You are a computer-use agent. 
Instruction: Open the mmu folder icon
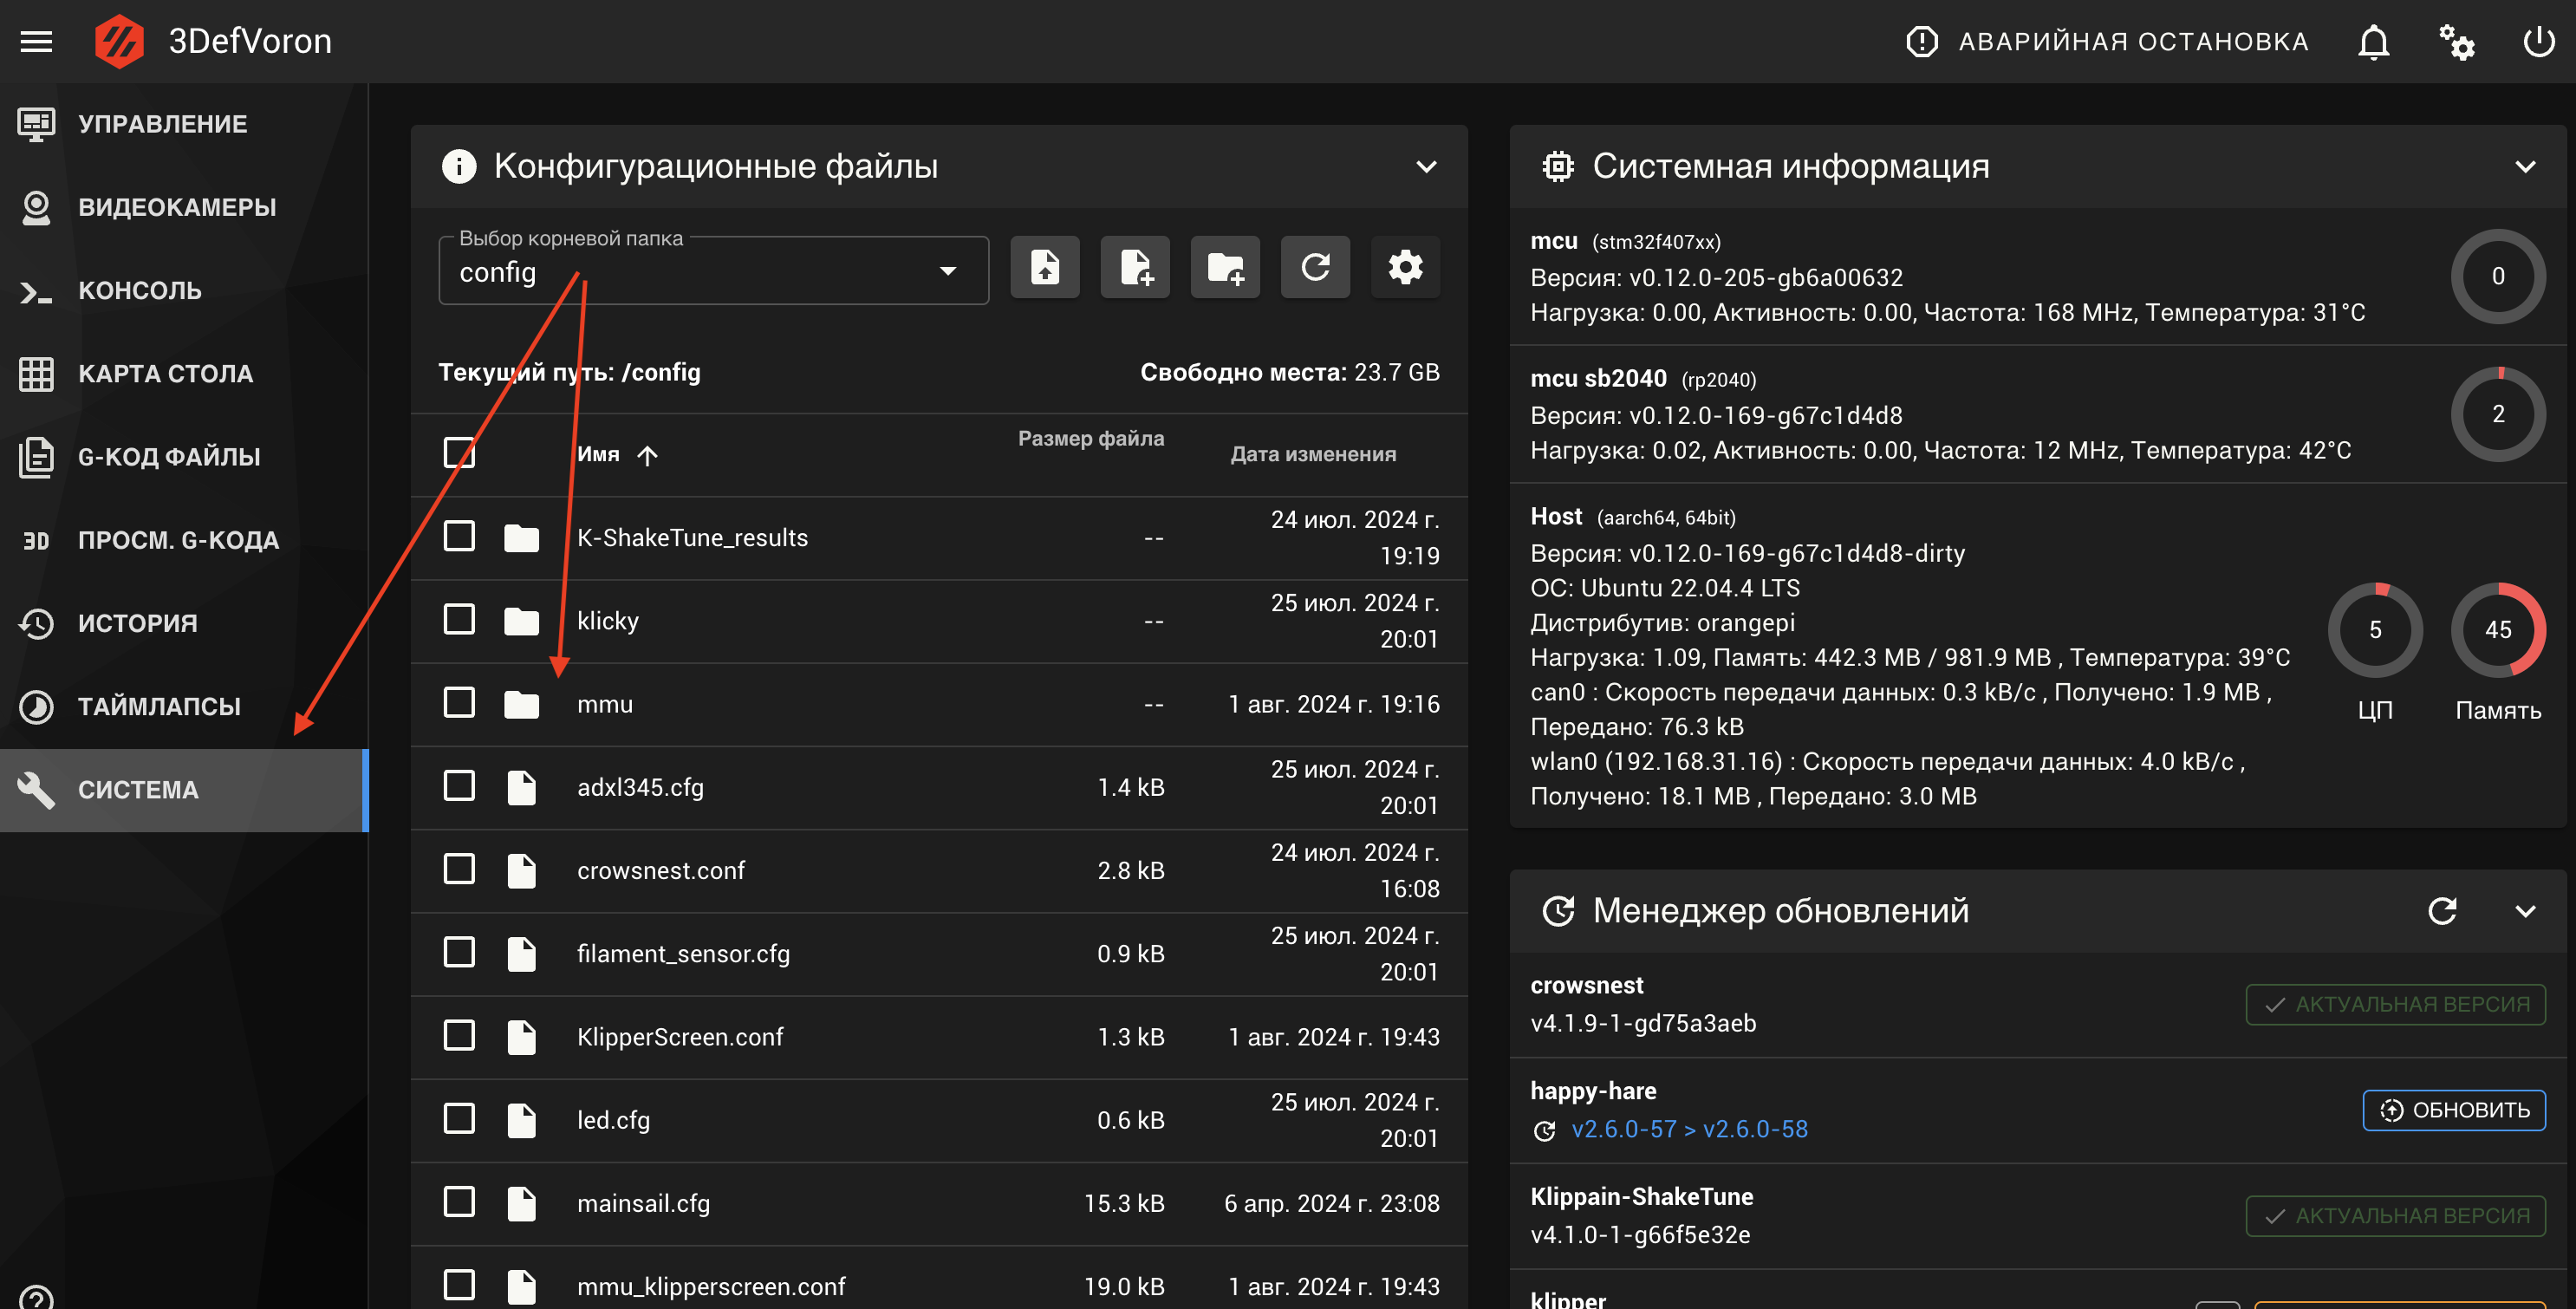pyautogui.click(x=521, y=704)
